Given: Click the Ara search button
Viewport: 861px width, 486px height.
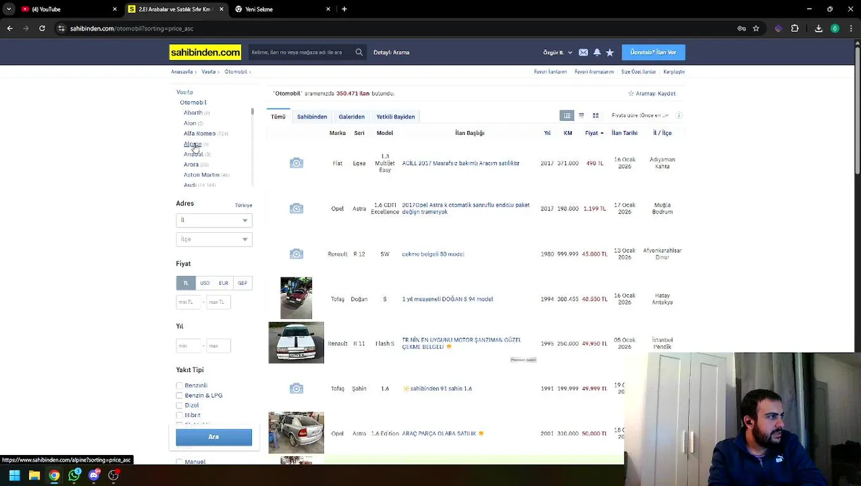Looking at the screenshot, I should tap(213, 437).
